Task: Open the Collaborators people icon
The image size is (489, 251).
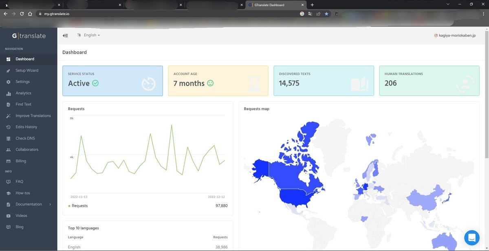Action: (9, 150)
